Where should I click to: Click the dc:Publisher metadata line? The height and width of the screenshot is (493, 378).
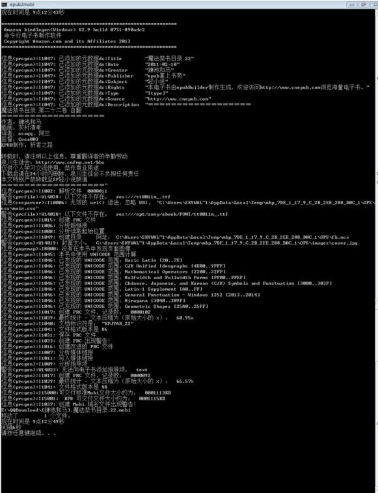94,76
